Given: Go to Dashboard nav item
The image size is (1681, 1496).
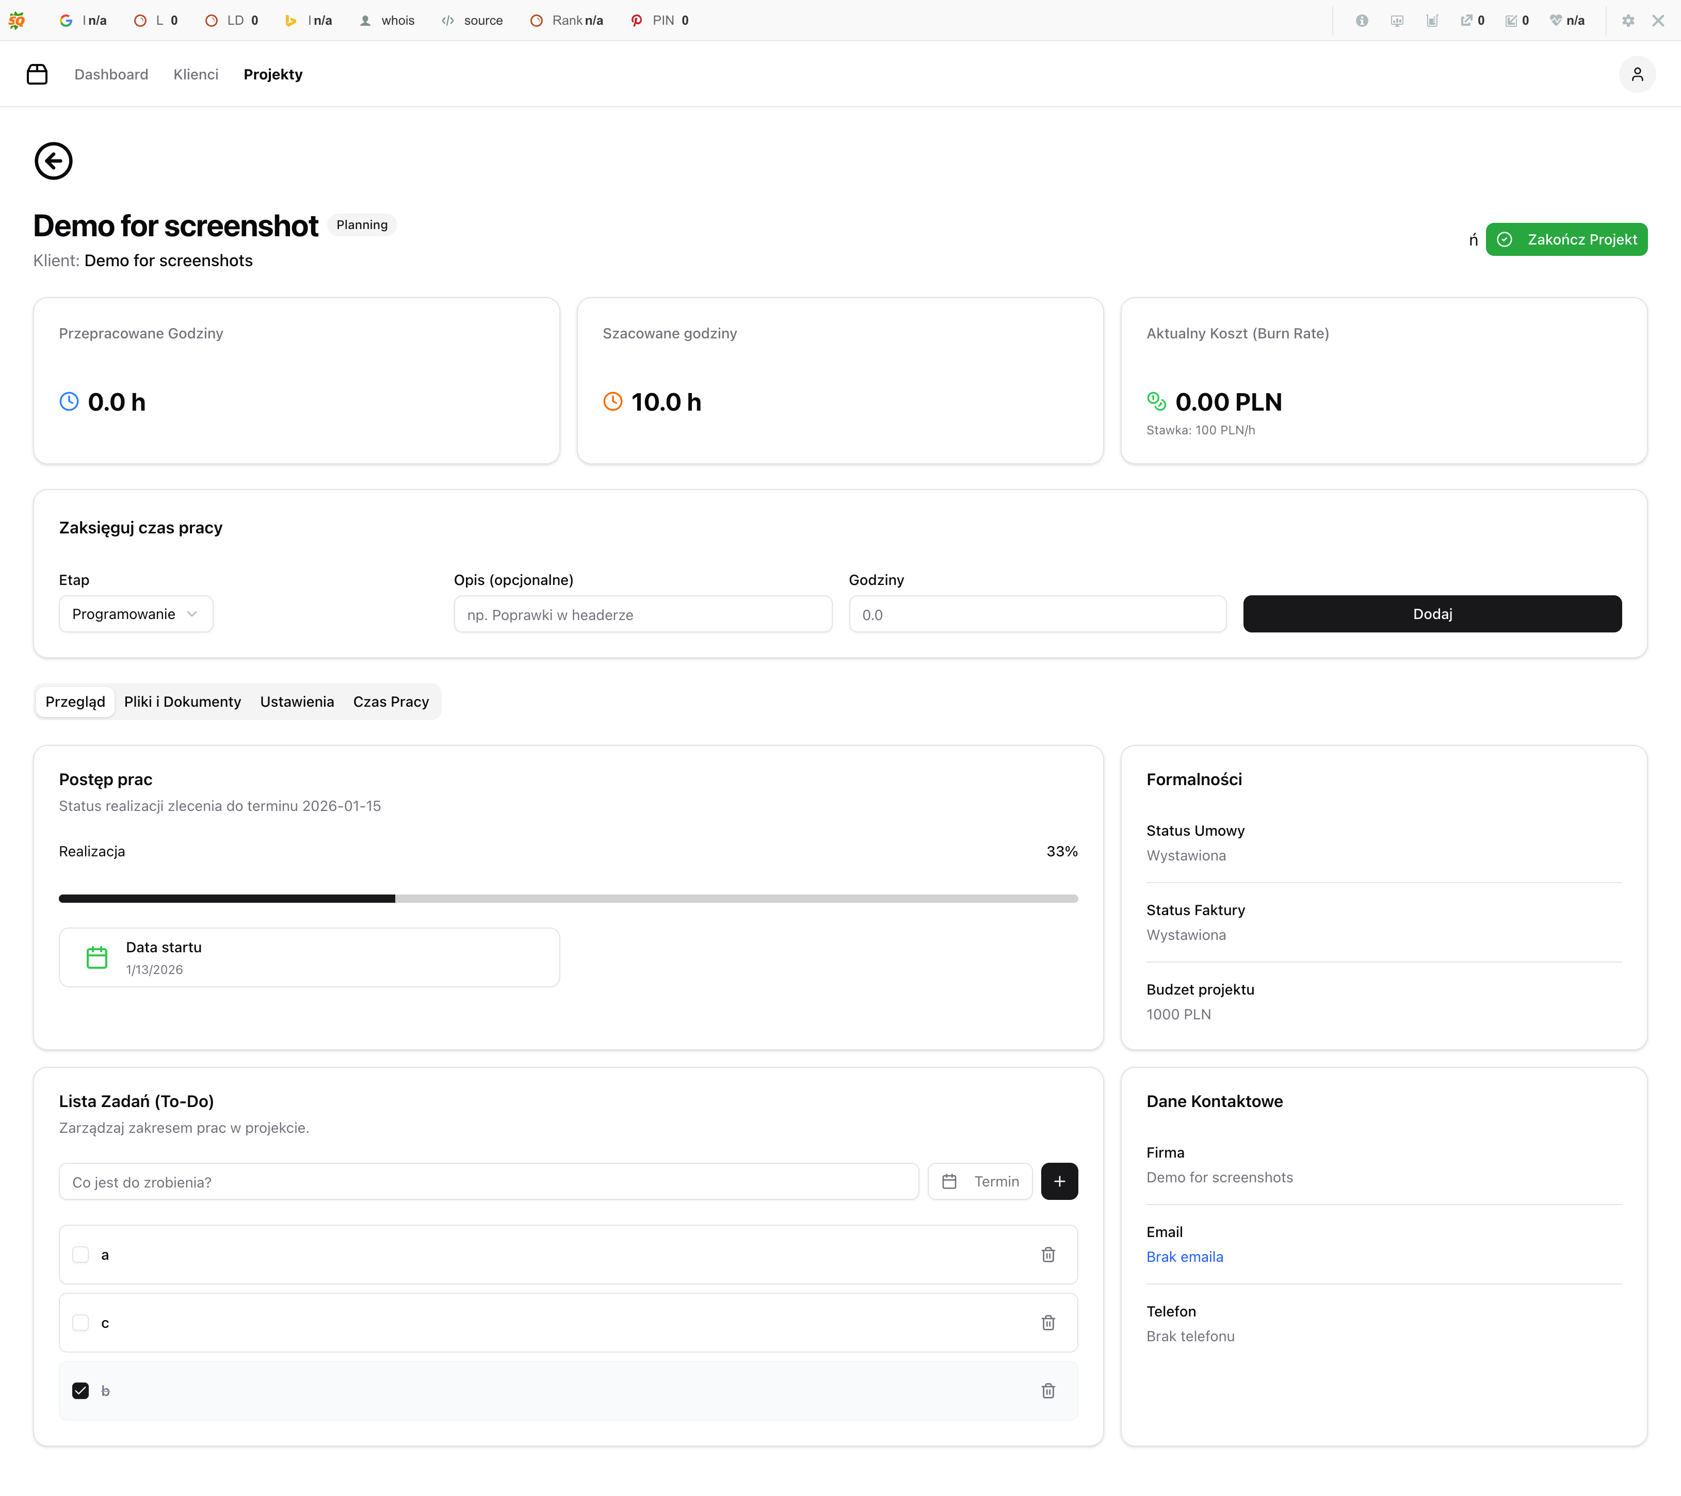Looking at the screenshot, I should [x=111, y=75].
